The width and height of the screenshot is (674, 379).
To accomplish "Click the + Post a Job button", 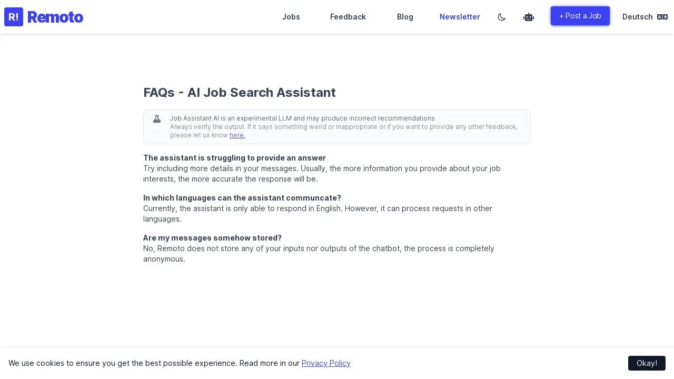I will [580, 16].
